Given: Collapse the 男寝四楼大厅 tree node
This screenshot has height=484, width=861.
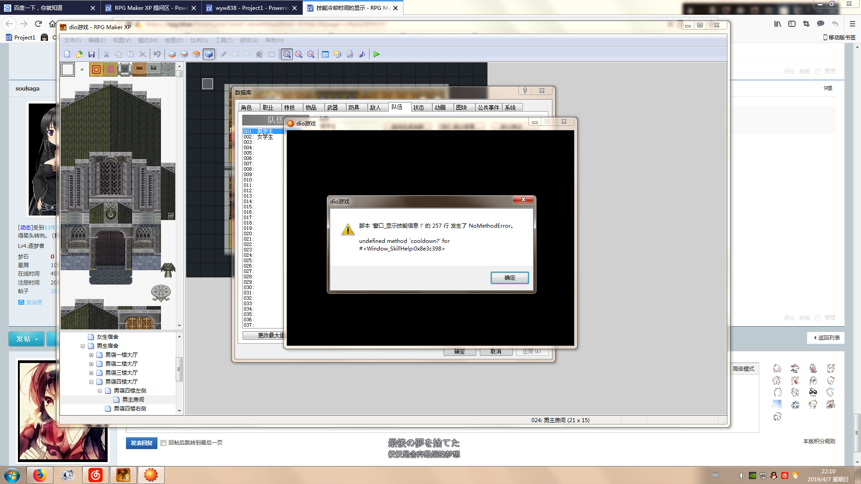Looking at the screenshot, I should pyautogui.click(x=91, y=382).
